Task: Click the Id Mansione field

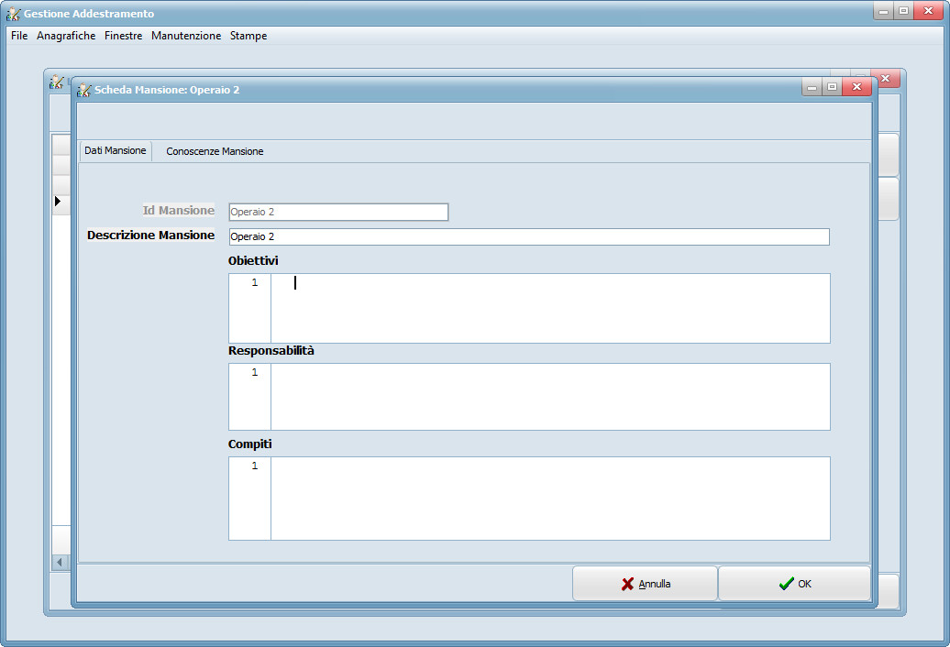Action: pyautogui.click(x=338, y=212)
